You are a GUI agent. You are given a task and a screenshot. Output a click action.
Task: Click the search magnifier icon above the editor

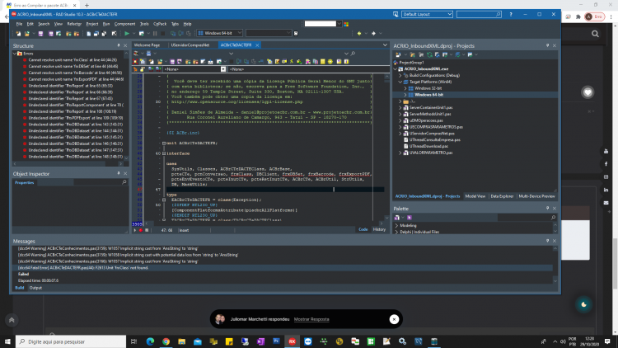click(x=353, y=54)
